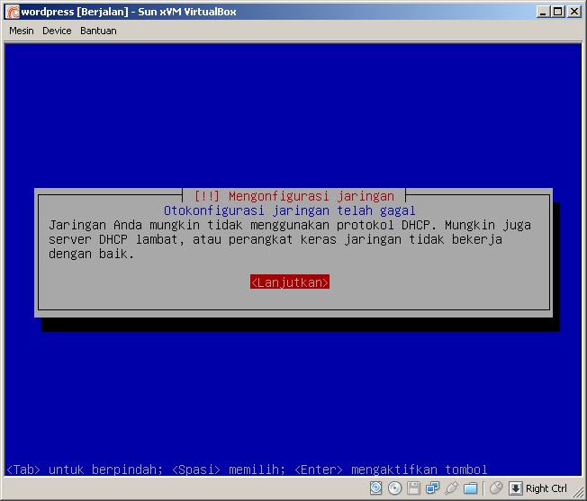Image resolution: width=587 pixels, height=501 pixels.
Task: Minimize the wordpress VirtualBox window
Action: coord(543,12)
